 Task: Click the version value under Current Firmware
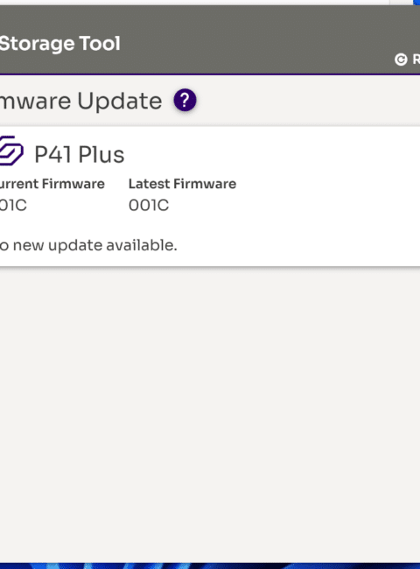pos(13,206)
